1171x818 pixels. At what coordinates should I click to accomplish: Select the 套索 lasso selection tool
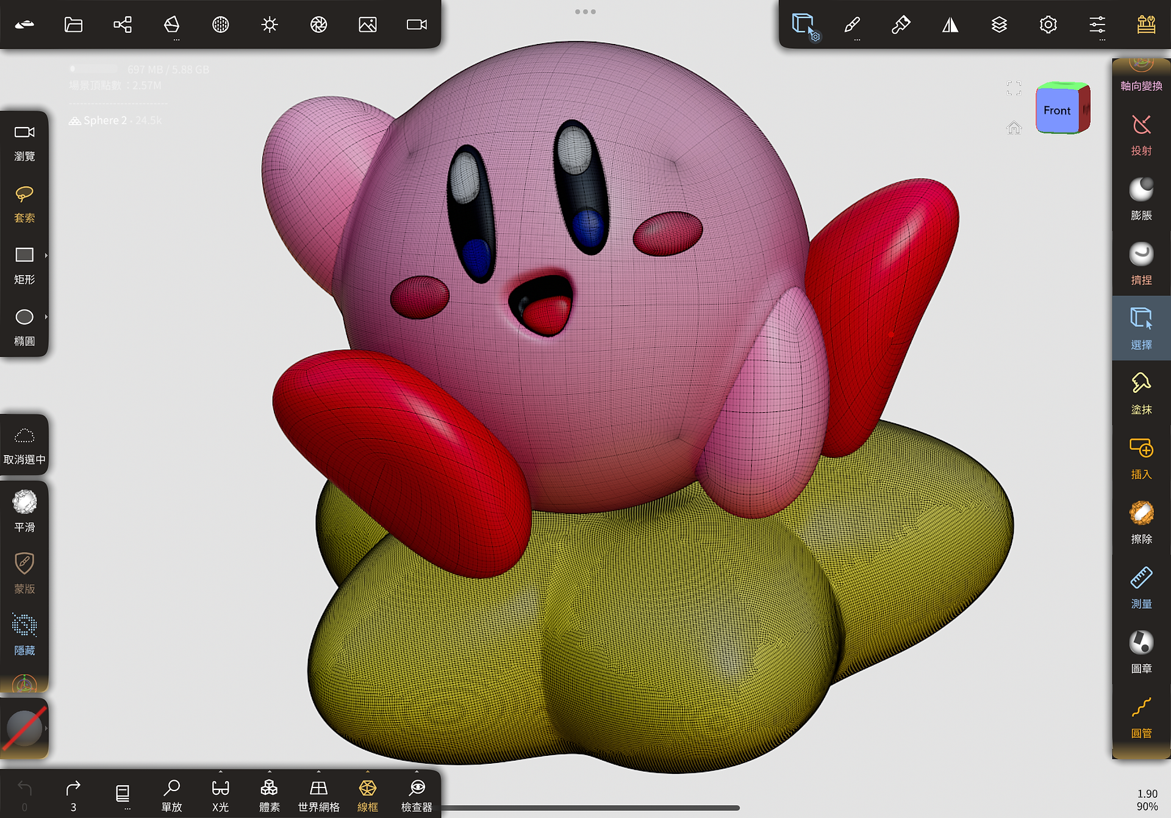(x=24, y=204)
